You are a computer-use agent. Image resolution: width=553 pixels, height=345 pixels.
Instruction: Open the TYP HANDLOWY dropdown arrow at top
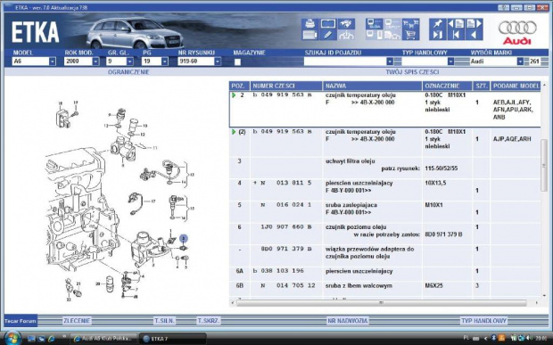[450, 62]
